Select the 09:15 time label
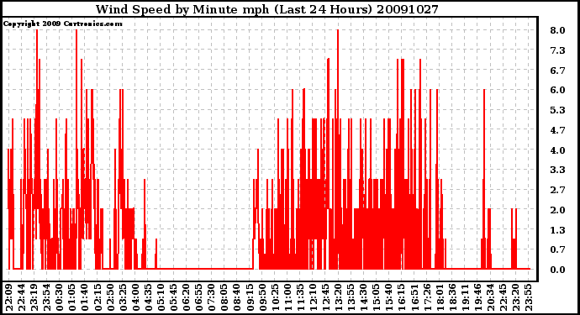This screenshot has width=580, height=315. tap(250, 297)
